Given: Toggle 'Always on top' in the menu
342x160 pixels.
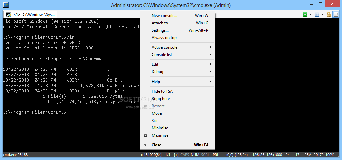Looking at the screenshot, I should point(178,38).
